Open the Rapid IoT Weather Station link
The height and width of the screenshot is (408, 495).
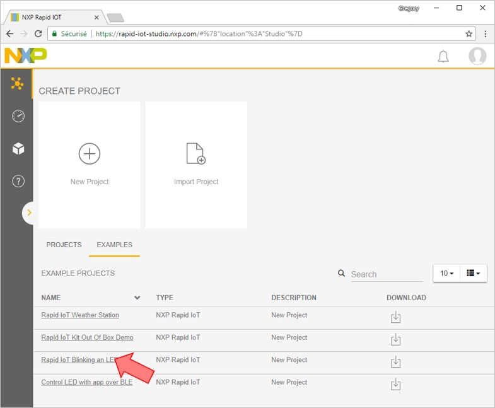pos(80,315)
